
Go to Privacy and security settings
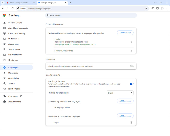[17, 33]
